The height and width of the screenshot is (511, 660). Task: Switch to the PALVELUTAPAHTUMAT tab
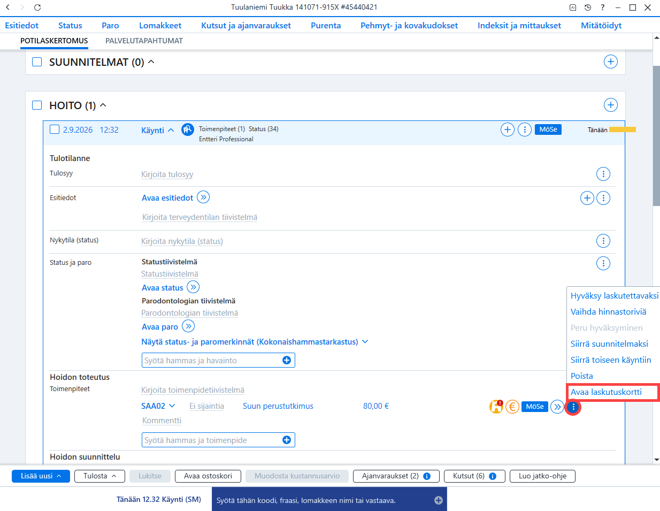coord(144,41)
